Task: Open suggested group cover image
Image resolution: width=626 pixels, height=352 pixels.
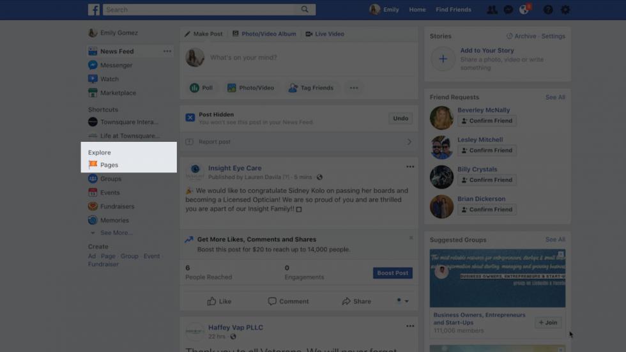Action: click(x=498, y=278)
